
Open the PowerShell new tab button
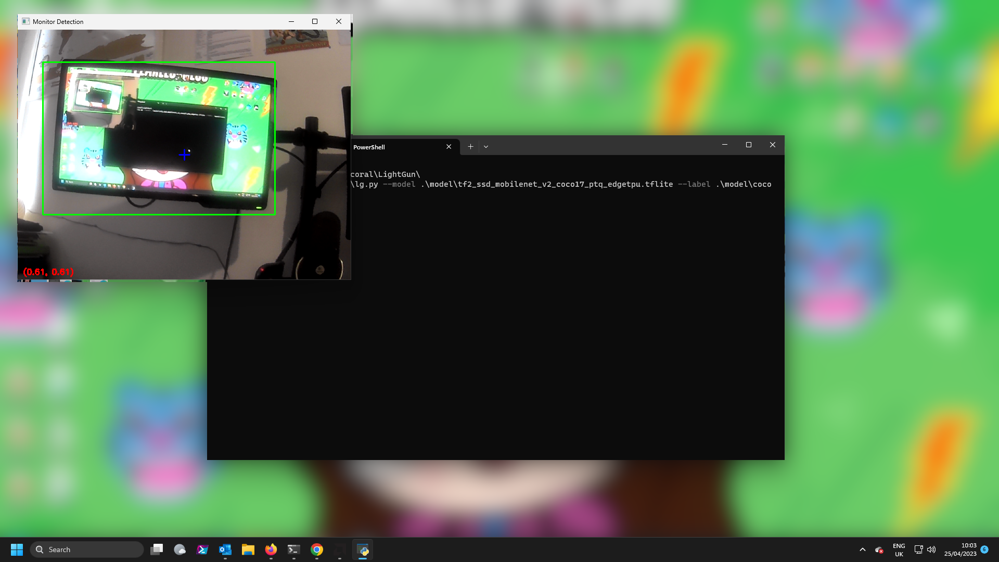pyautogui.click(x=471, y=146)
